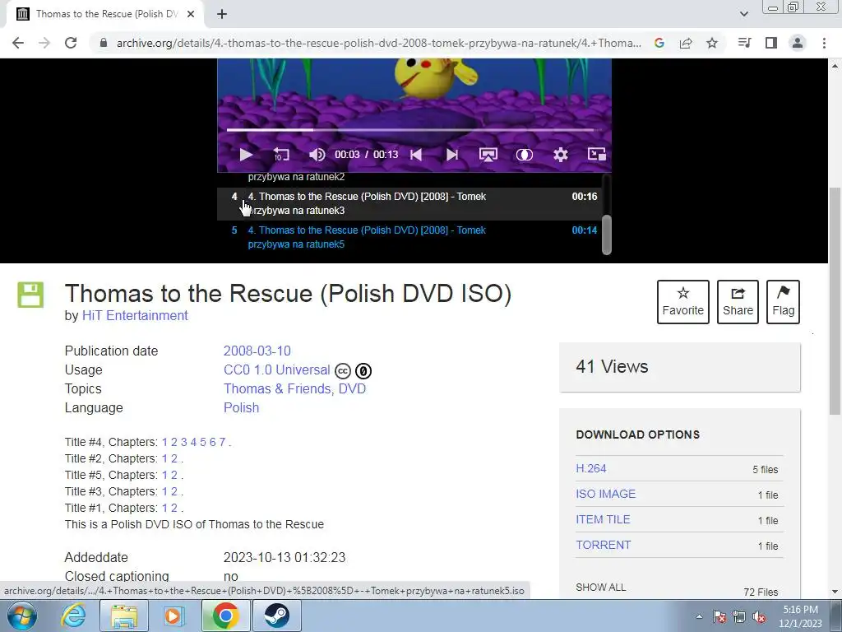Select playlist item 4 ratunek3
The image size is (842, 632).
point(411,204)
